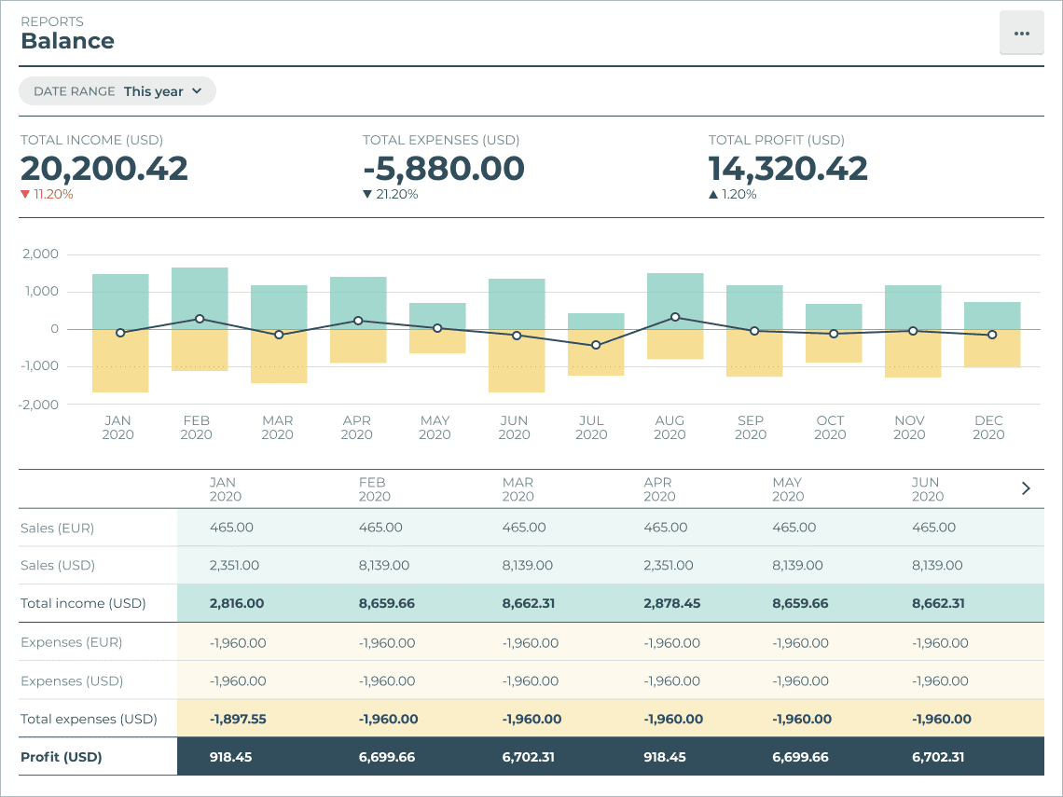The height and width of the screenshot is (797, 1063).
Task: Select the green income bar for NOV 2020
Action: 913,307
